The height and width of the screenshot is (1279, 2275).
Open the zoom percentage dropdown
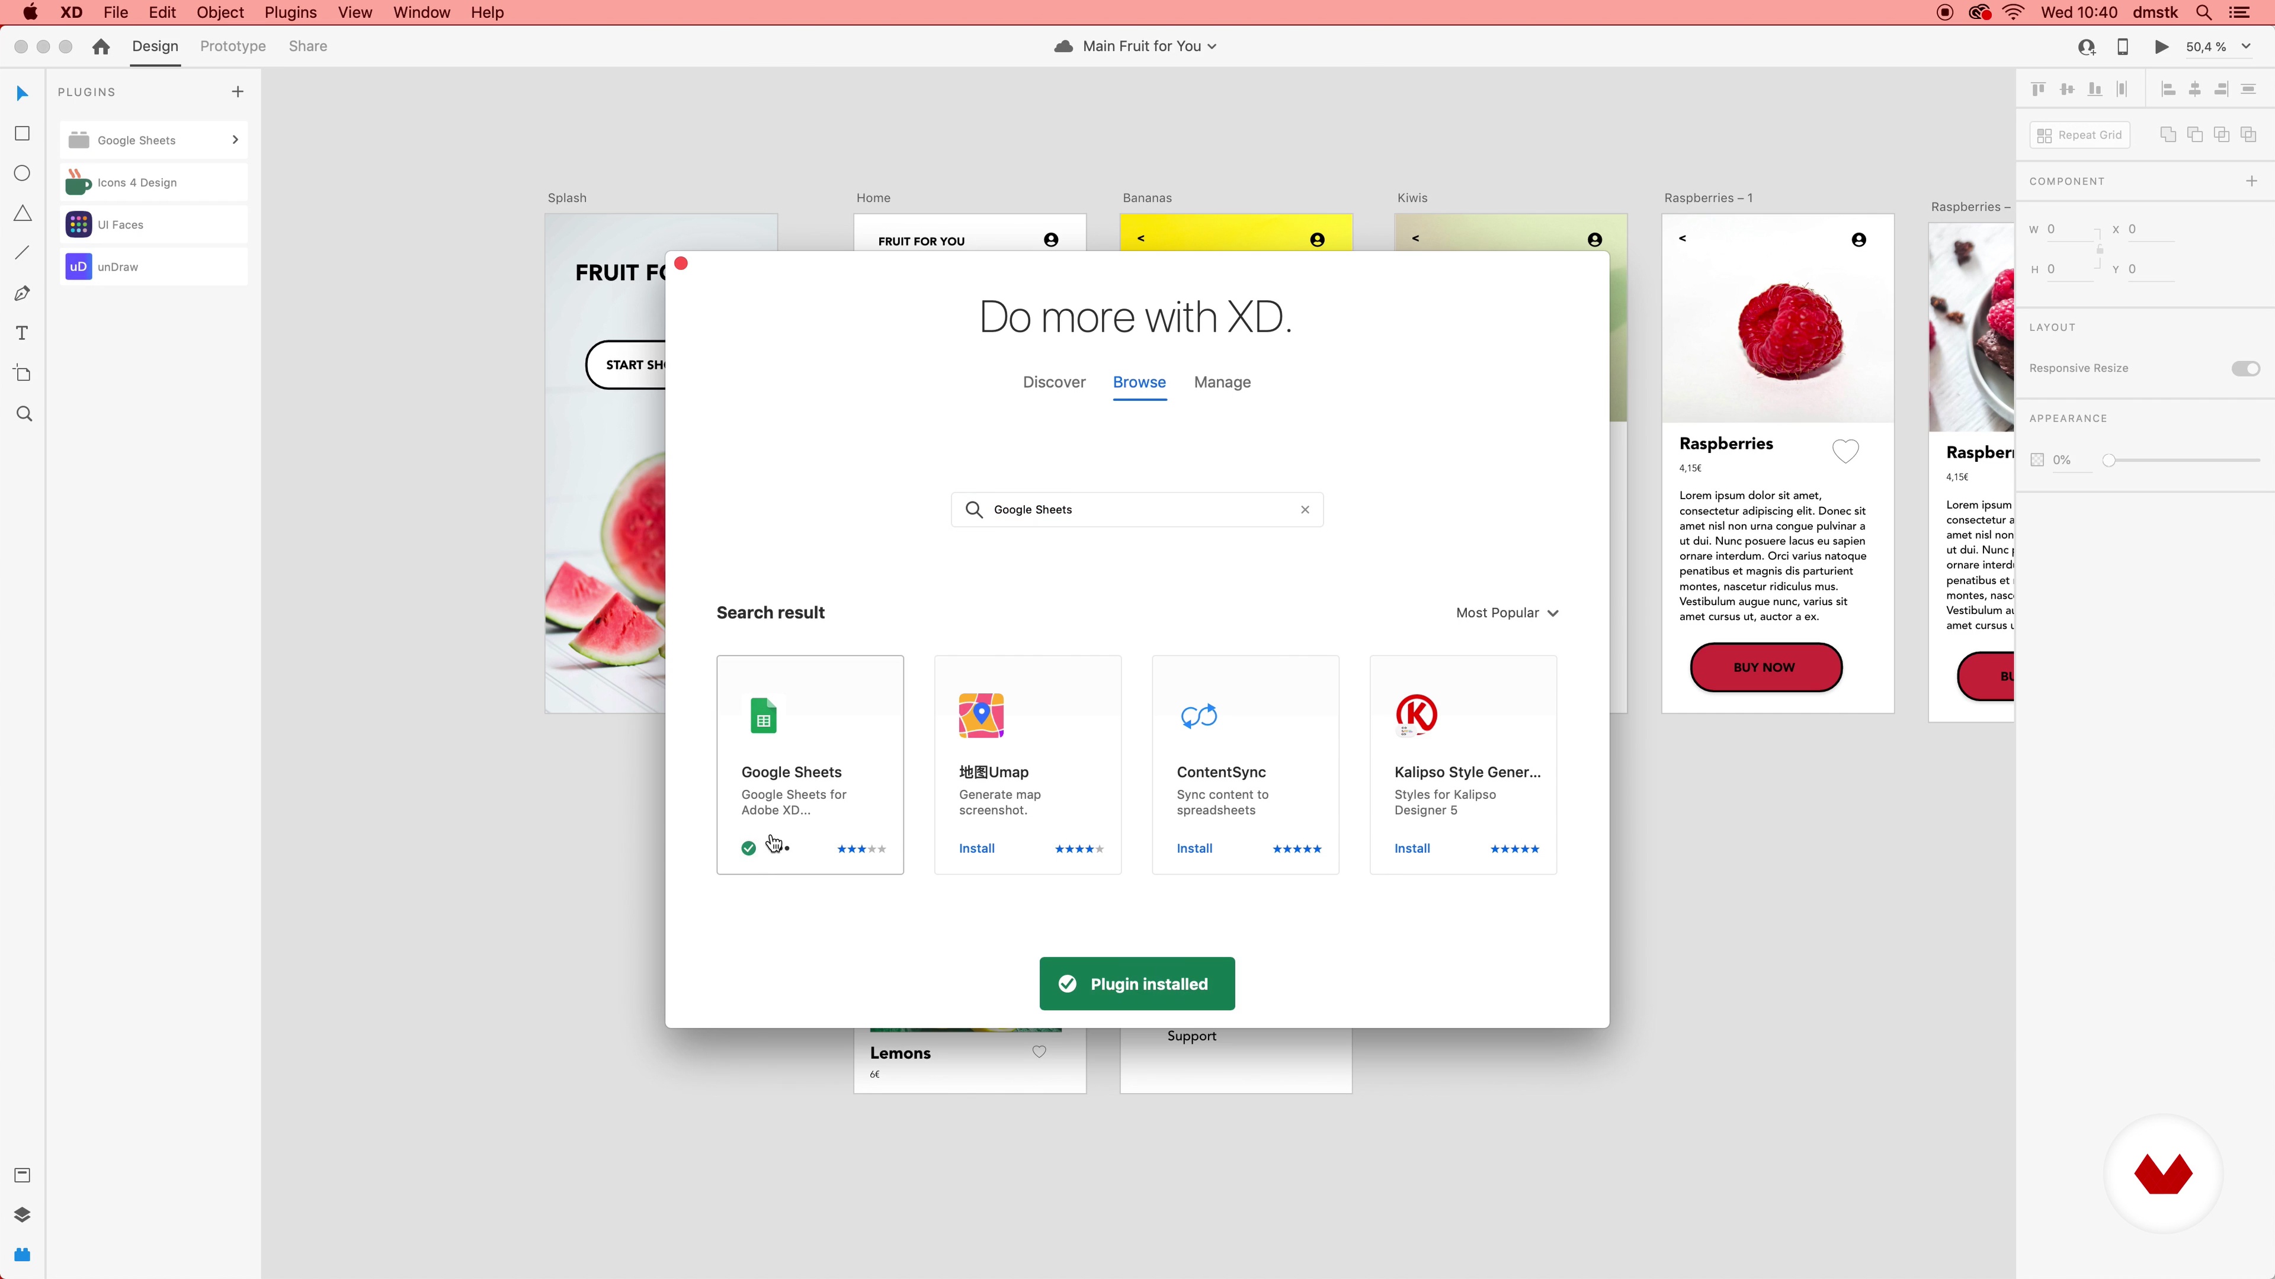(2246, 47)
